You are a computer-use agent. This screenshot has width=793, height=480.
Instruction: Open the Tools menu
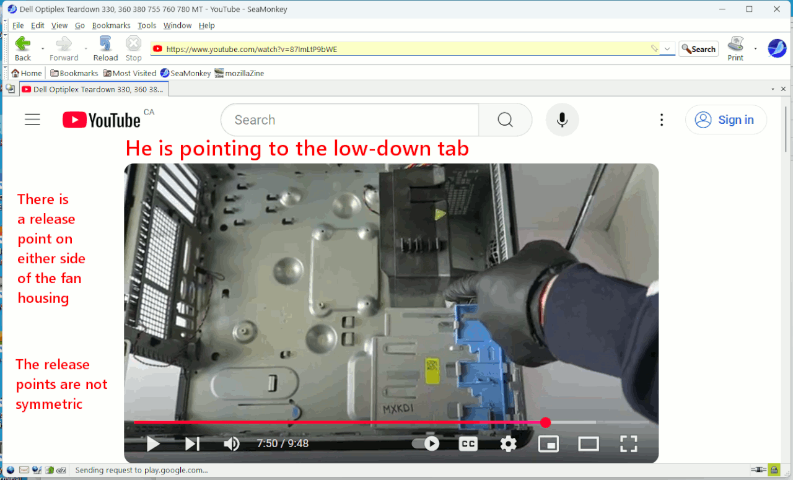pos(147,25)
